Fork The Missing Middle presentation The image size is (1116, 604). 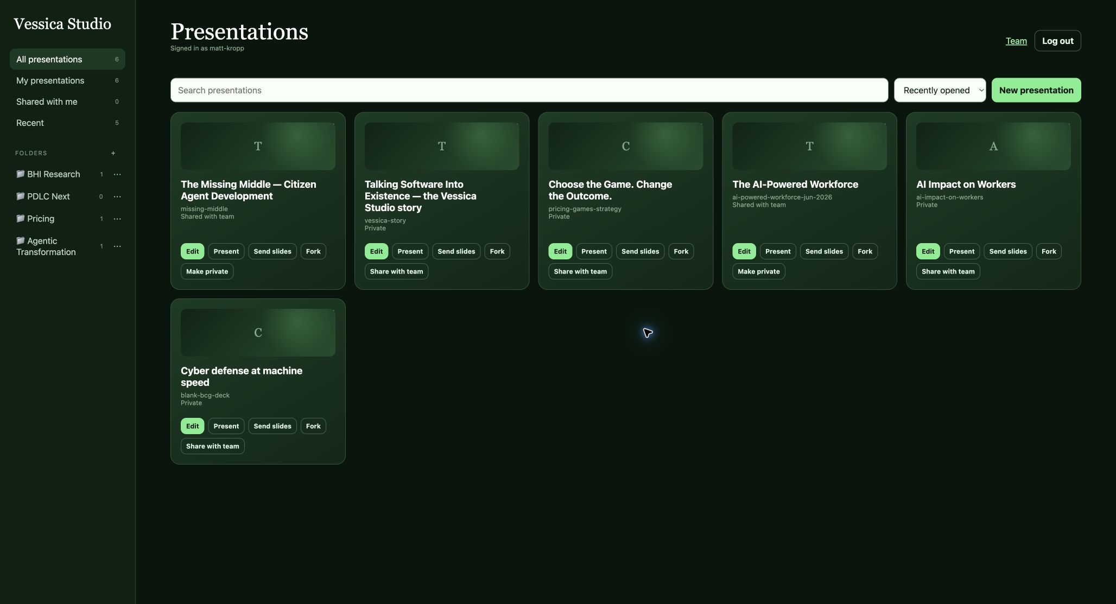point(313,251)
